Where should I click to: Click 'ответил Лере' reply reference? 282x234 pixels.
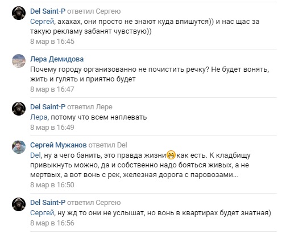(x=90, y=107)
